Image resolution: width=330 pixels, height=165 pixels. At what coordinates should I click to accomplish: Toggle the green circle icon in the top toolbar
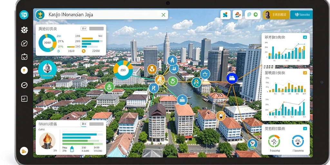[256, 15]
